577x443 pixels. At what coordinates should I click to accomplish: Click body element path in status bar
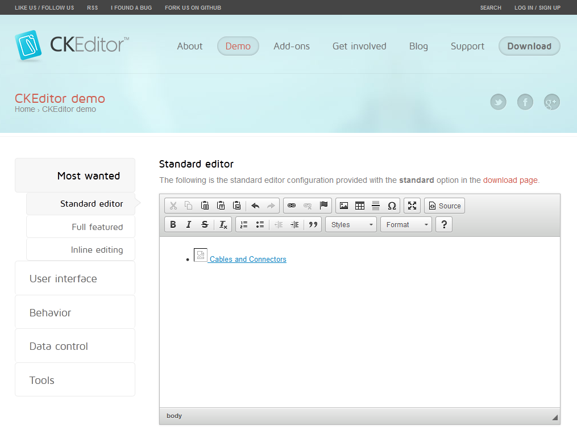point(174,416)
